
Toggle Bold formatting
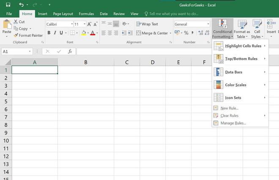click(x=49, y=33)
